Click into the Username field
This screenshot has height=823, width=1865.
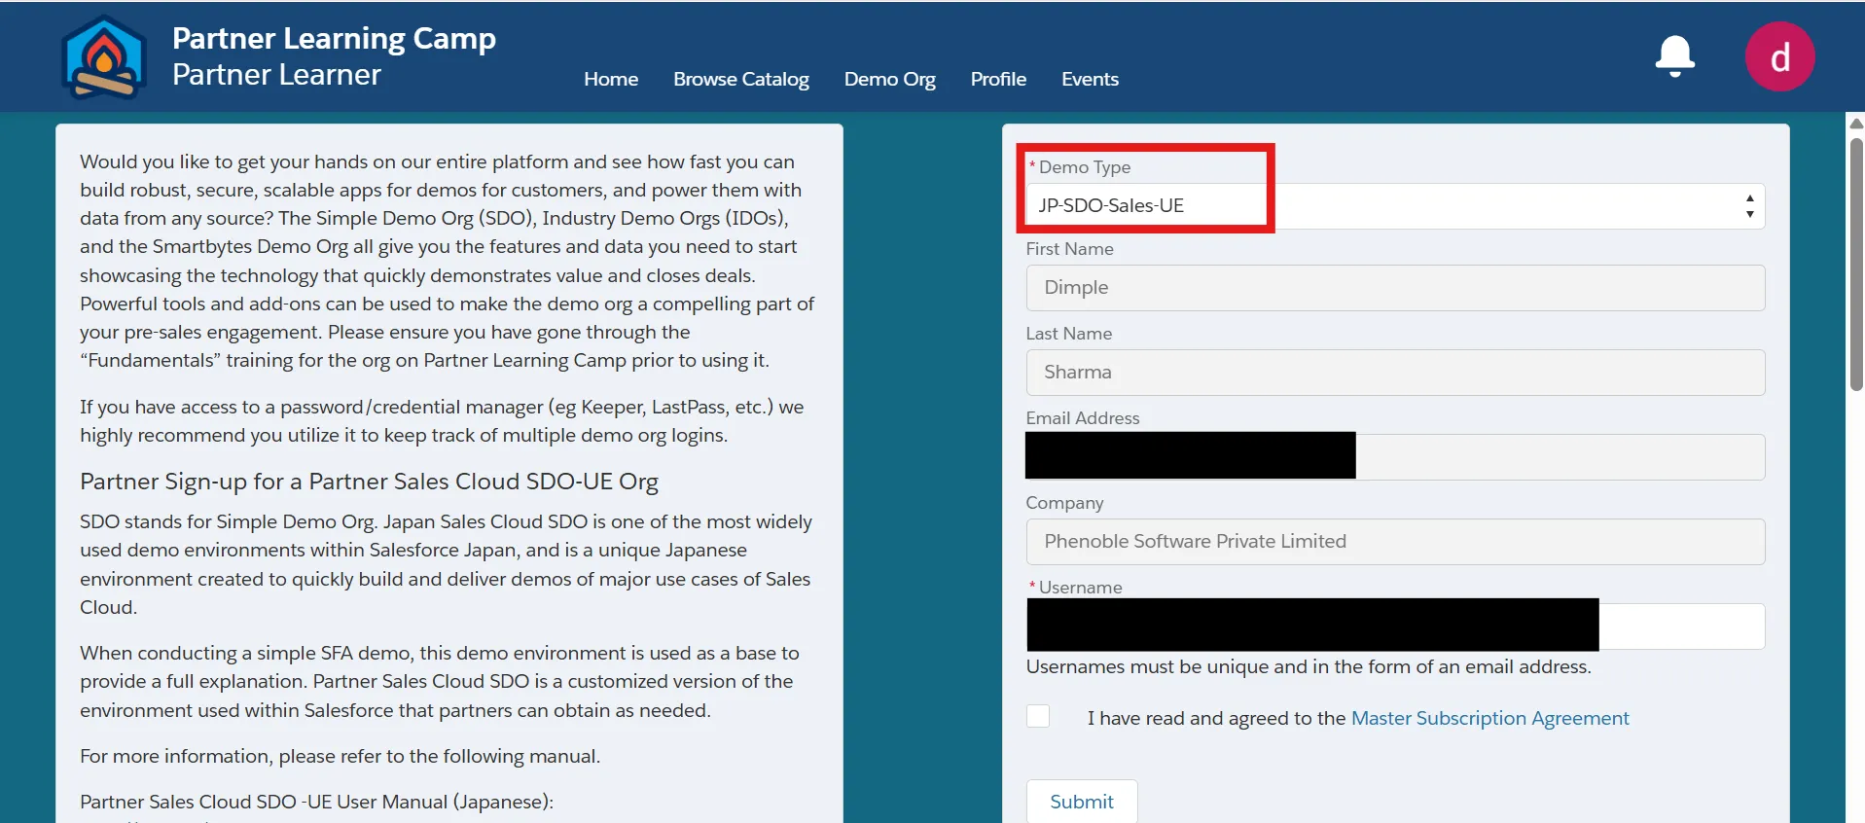tap(1680, 626)
